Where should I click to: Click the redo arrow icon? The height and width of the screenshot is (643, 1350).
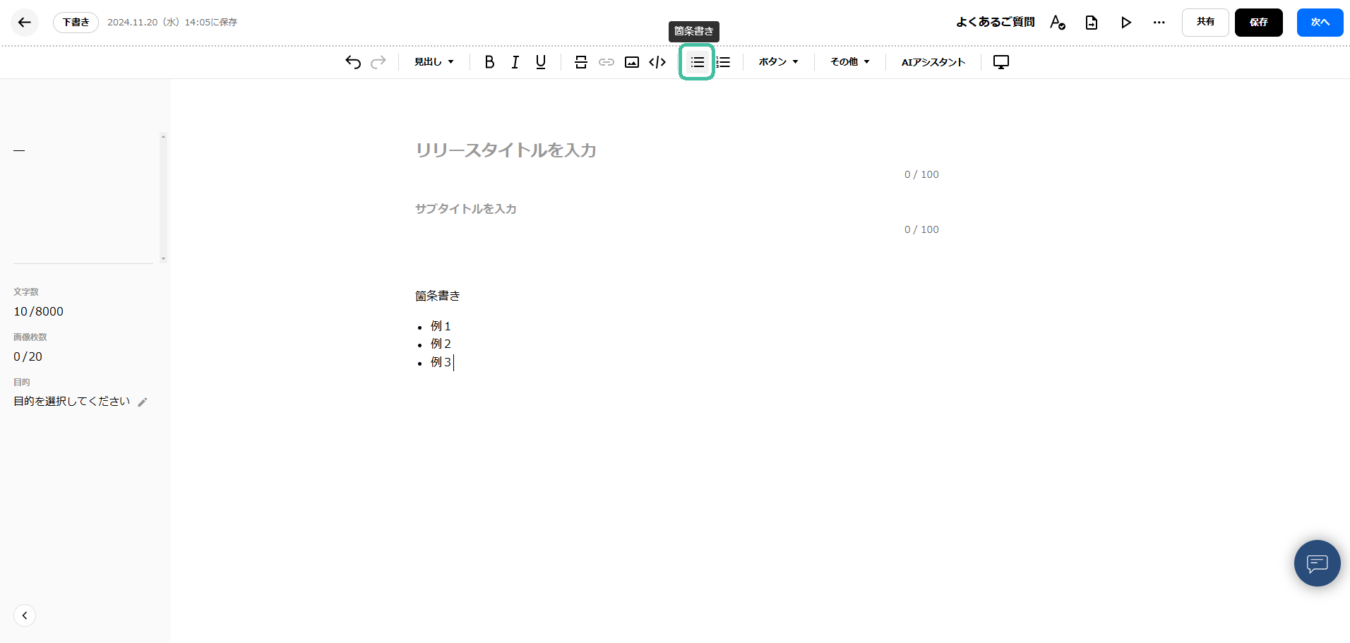pyautogui.click(x=378, y=62)
